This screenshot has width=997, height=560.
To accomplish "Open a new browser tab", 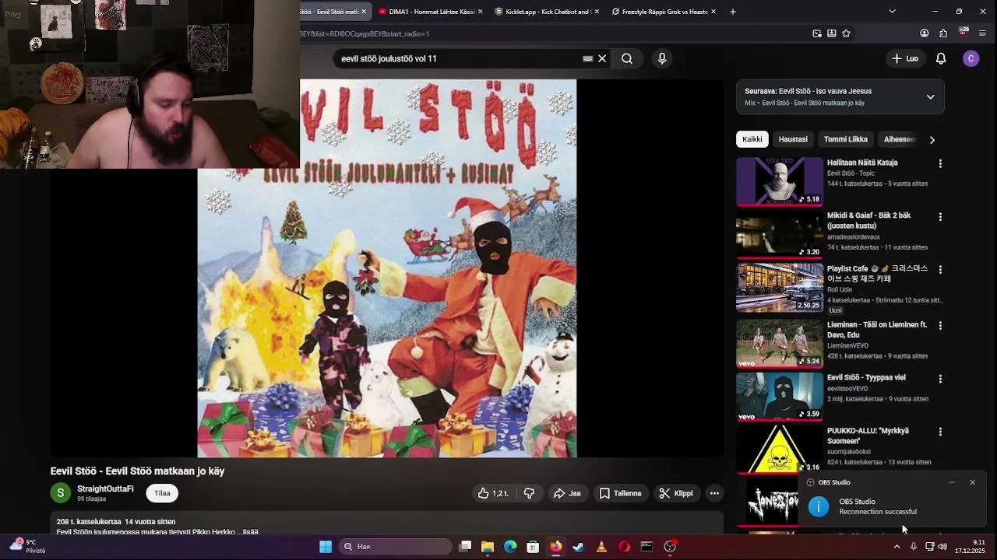I will click(x=733, y=12).
